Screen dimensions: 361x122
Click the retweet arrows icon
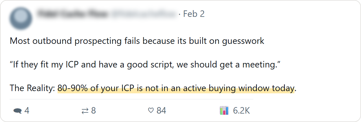pos(85,111)
